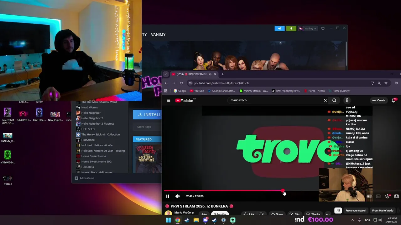Subscribe to Mario Vrećo channel
Screen dimensions: 401x225
pyautogui.click(x=220, y=214)
